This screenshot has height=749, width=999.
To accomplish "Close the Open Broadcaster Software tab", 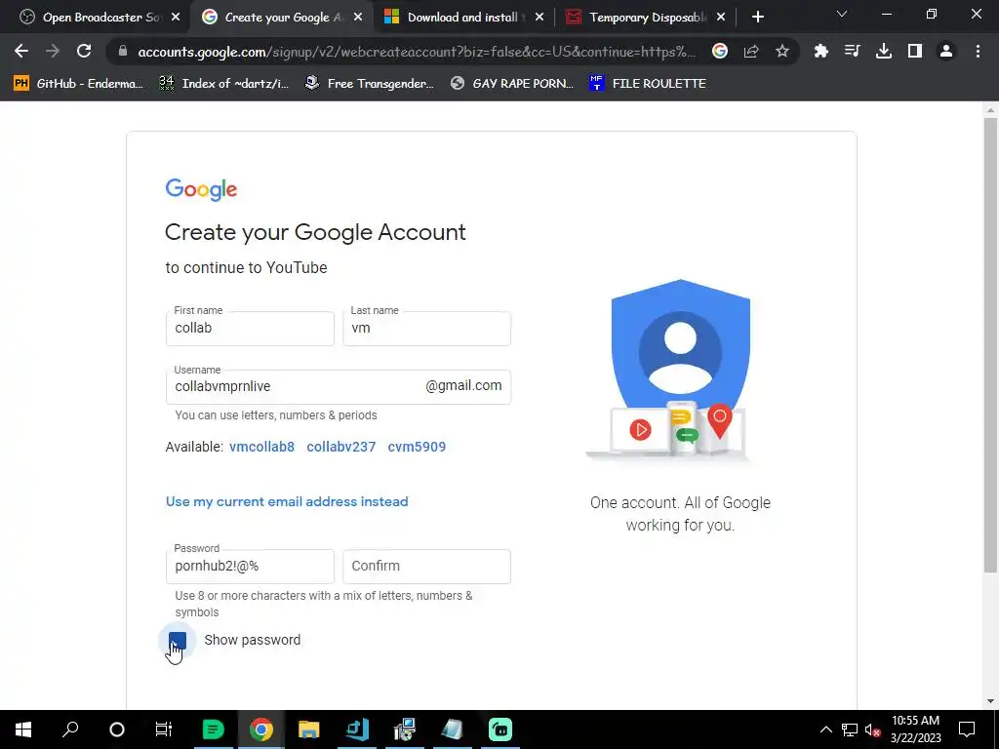I will [176, 18].
